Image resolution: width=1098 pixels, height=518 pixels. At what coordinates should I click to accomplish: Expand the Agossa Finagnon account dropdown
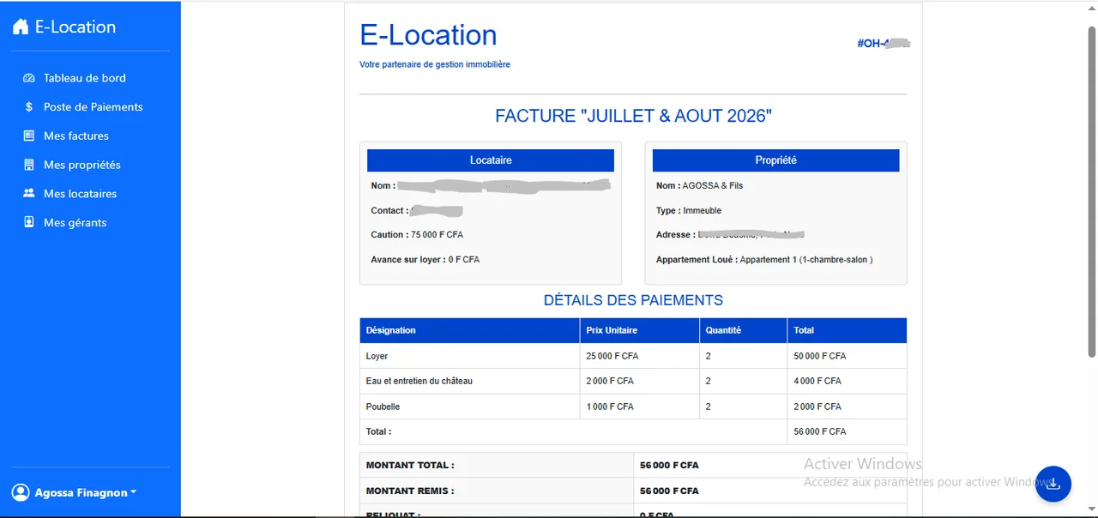(86, 492)
